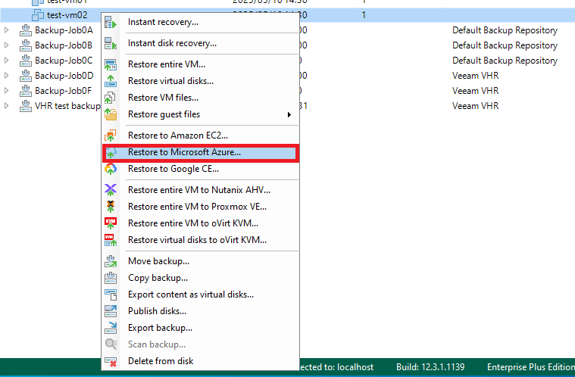Choose Restore entire VM to Nutanix AHV...

pos(199,190)
